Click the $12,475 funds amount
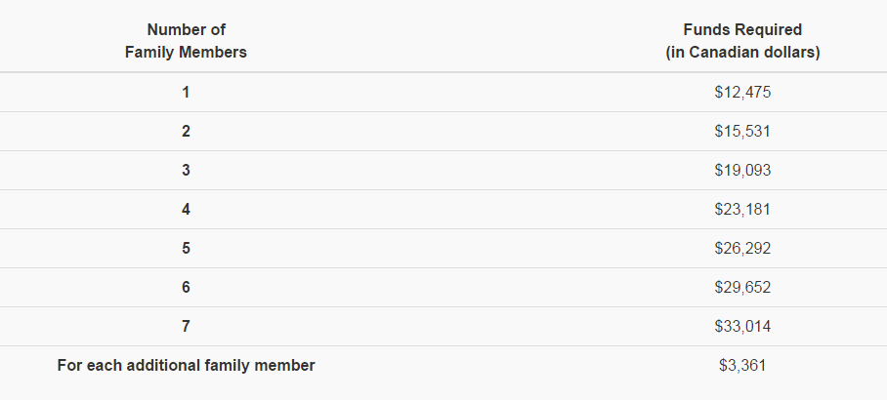The width and height of the screenshot is (887, 400). (x=742, y=93)
